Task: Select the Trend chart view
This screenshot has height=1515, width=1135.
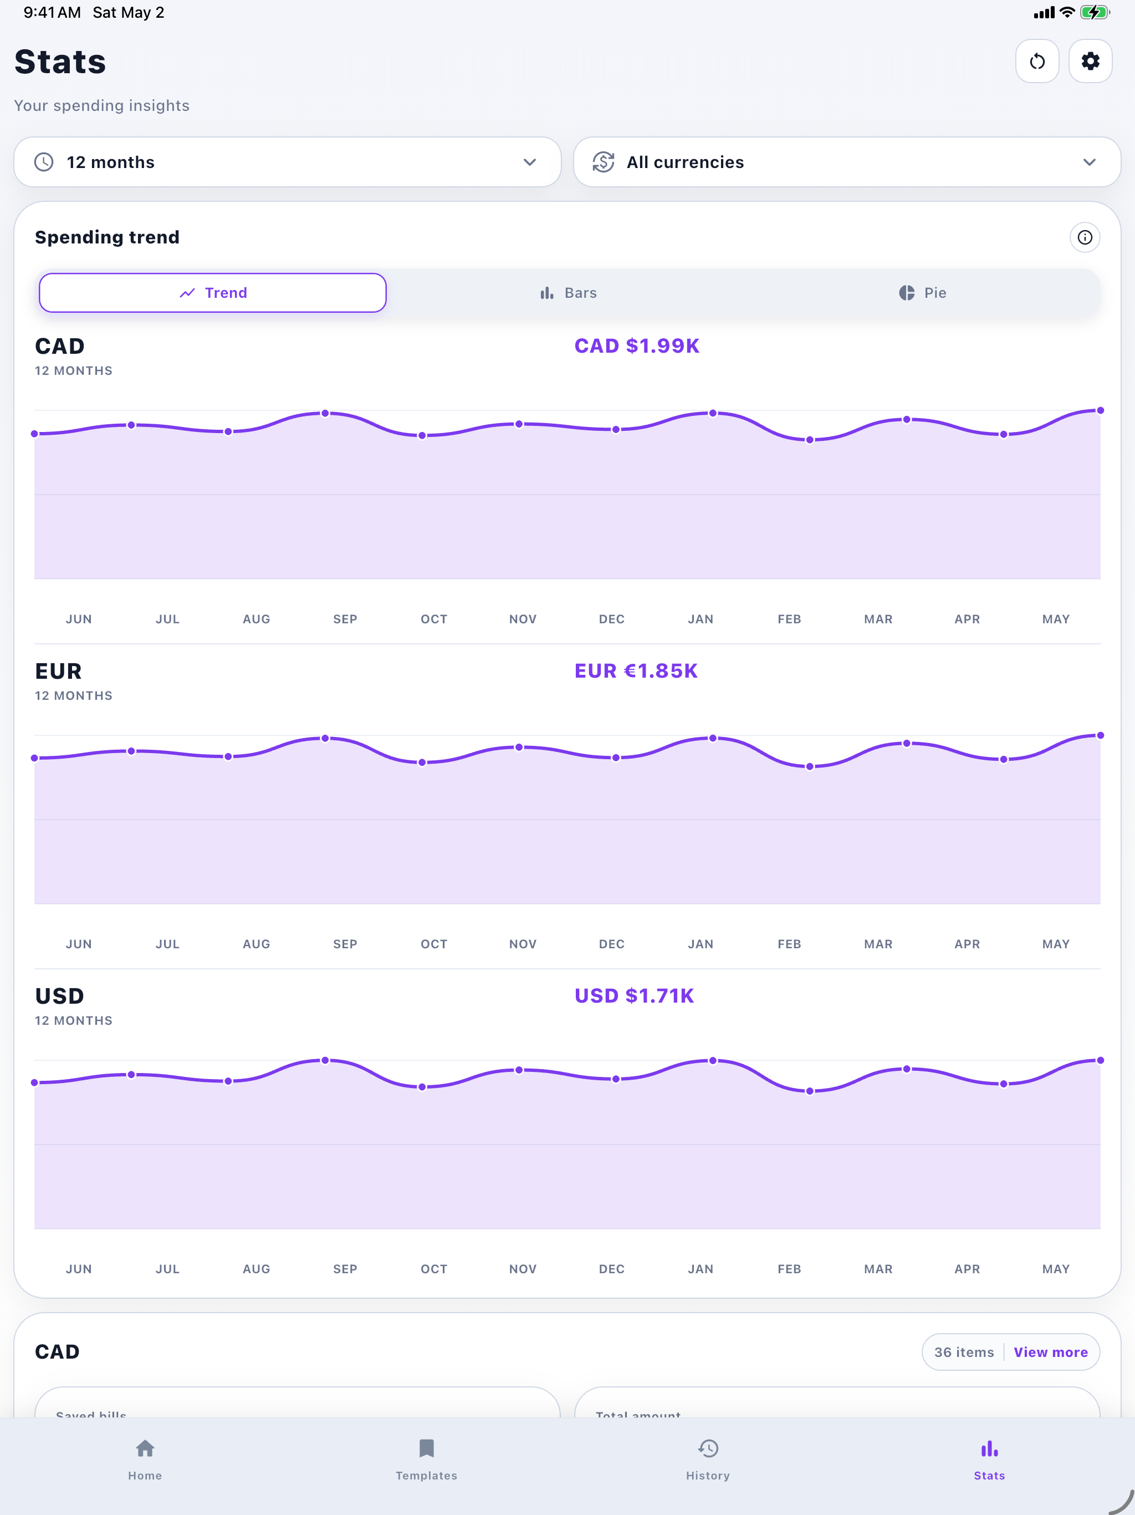Action: click(213, 293)
